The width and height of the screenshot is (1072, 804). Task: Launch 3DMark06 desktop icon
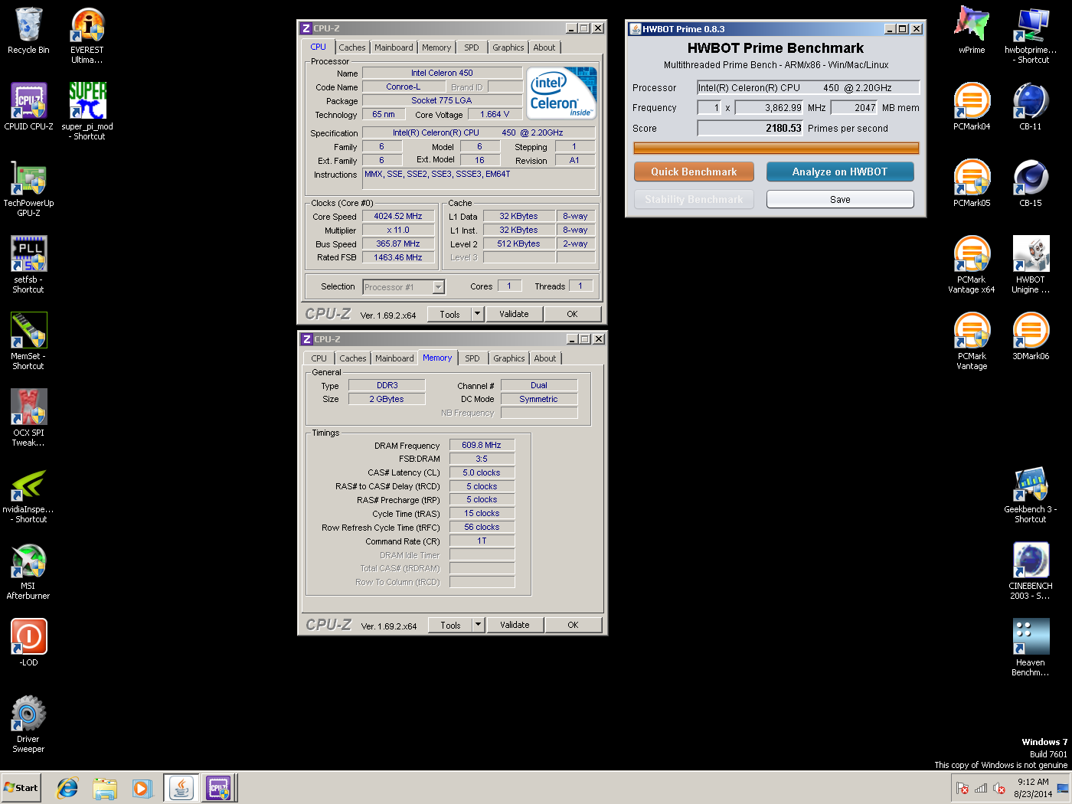pos(1031,337)
